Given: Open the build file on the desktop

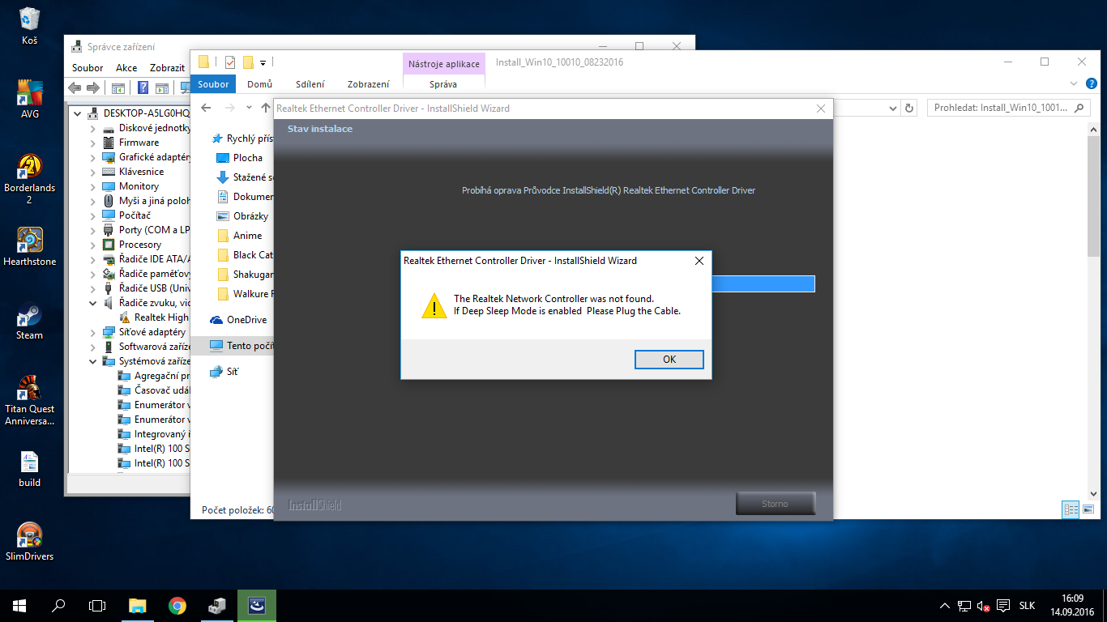Looking at the screenshot, I should (29, 468).
